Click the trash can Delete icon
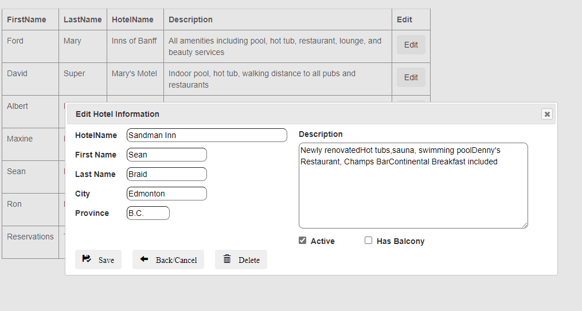This screenshot has width=582, height=311. (x=227, y=259)
